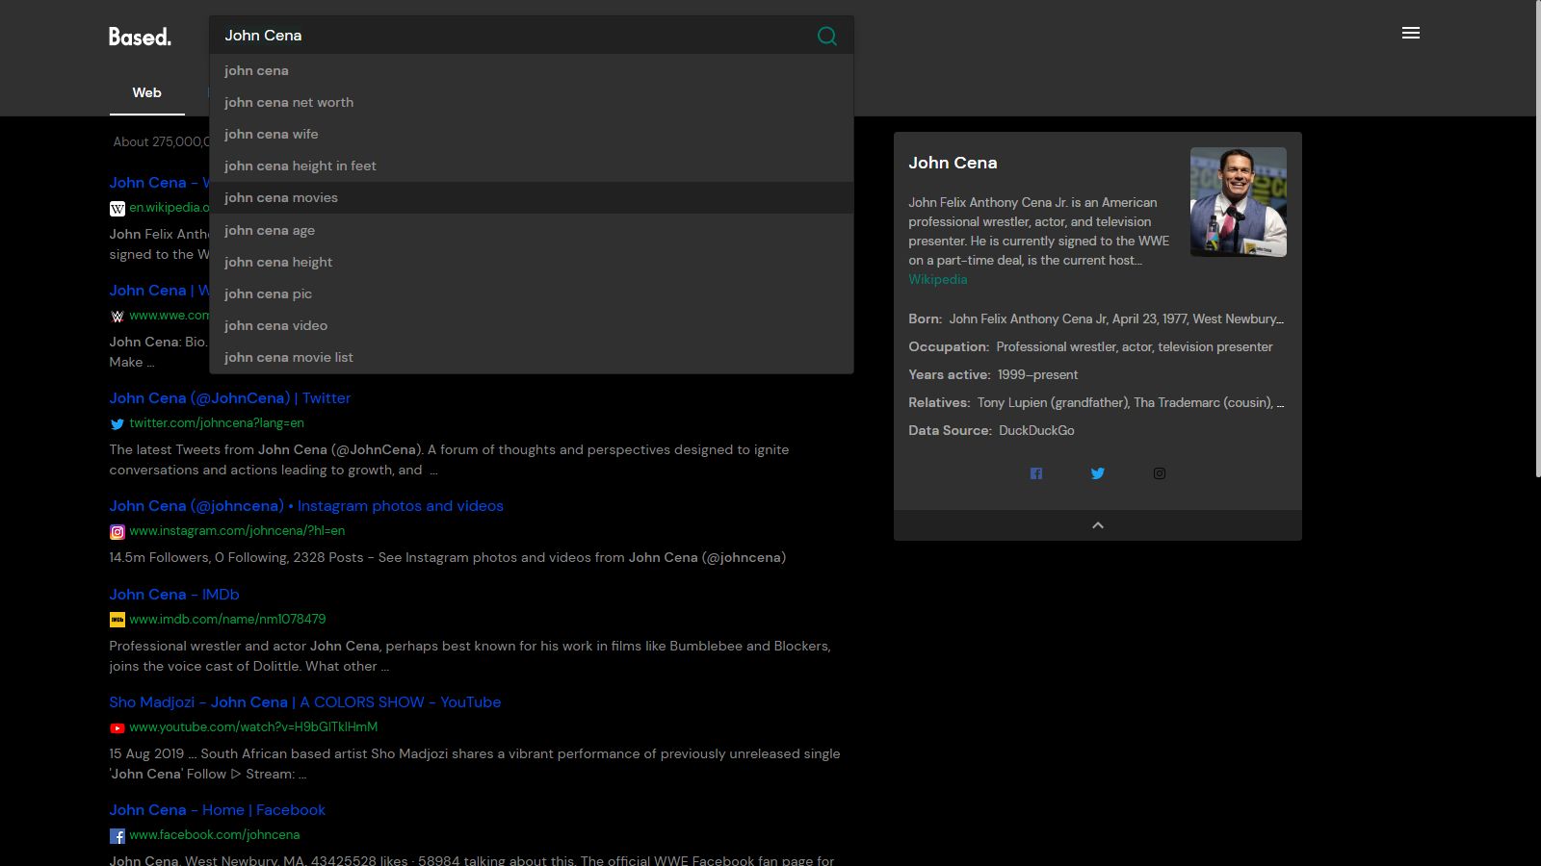Image resolution: width=1541 pixels, height=866 pixels.
Task: Open the Wikipedia link in info card
Action: pyautogui.click(x=937, y=279)
